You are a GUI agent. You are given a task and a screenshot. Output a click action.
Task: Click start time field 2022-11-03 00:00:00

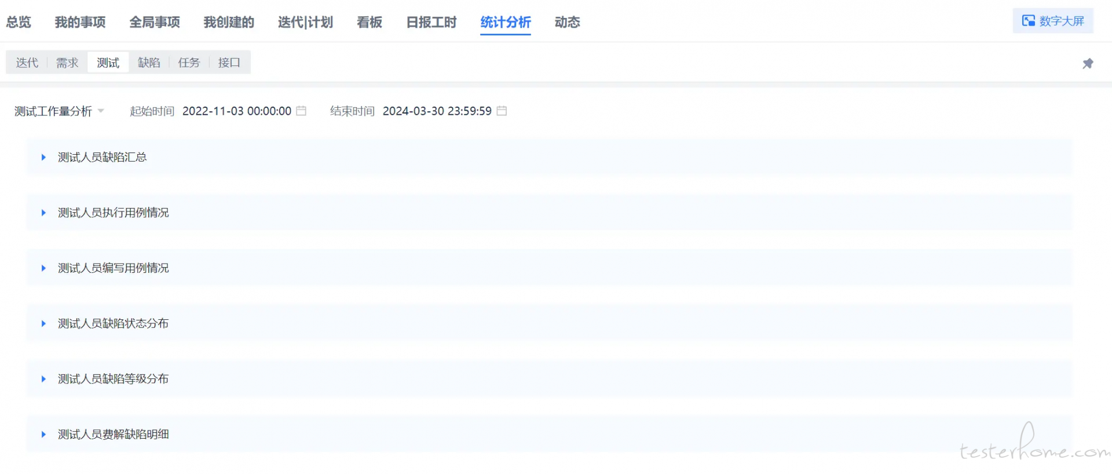pyautogui.click(x=237, y=111)
